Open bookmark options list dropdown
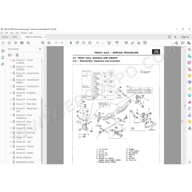Viewport: 192px width, 192px height. (x=10, y=55)
